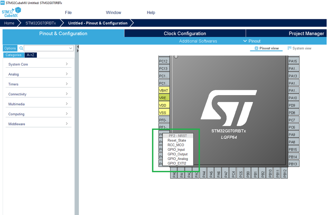Click pin PC13 on the chip
The height and width of the screenshot is (215, 332).
click(164, 68)
